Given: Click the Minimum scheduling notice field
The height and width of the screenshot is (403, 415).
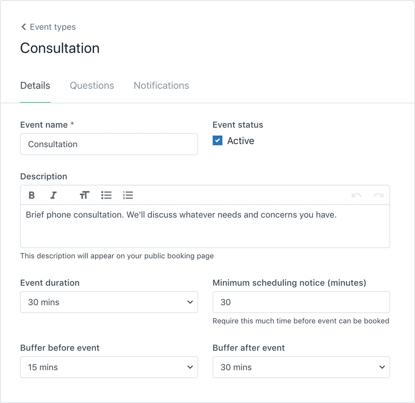Looking at the screenshot, I should [x=301, y=302].
